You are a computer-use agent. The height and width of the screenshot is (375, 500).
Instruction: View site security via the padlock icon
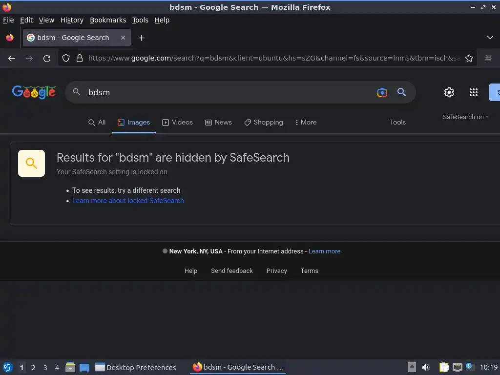click(x=80, y=59)
